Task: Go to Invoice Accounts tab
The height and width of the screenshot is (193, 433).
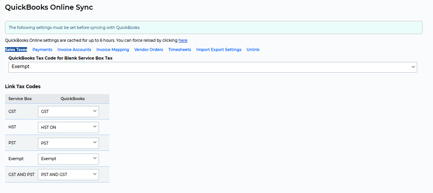Action: click(x=74, y=50)
